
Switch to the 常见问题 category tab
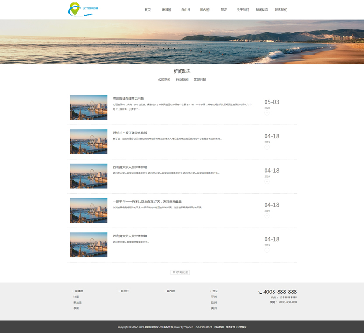click(x=200, y=80)
